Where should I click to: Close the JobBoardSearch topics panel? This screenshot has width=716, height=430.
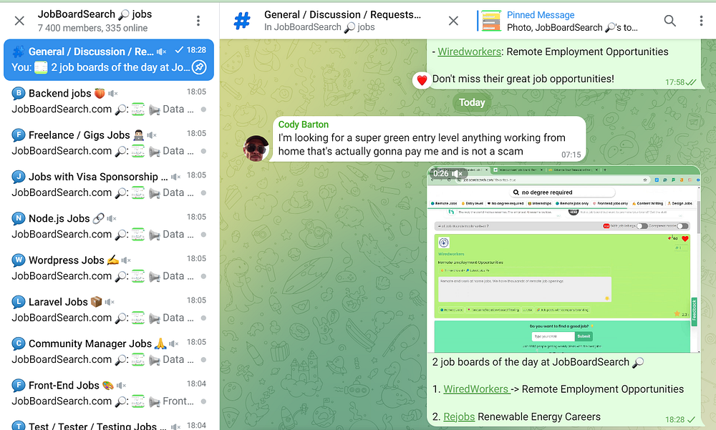coord(19,21)
